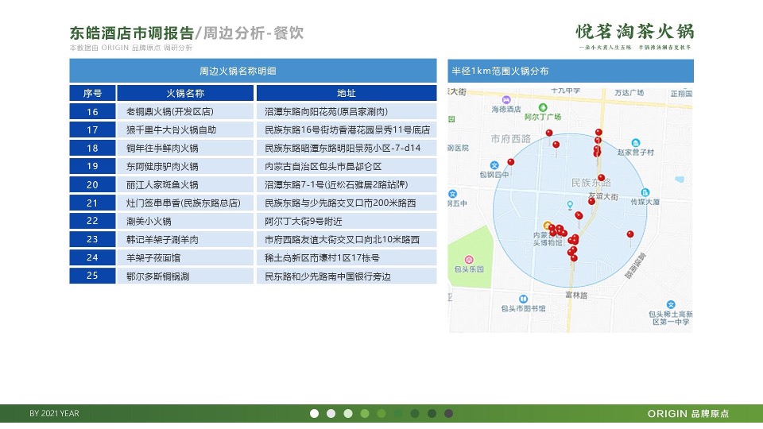This screenshot has width=763, height=429.
Task: Click the green 阿尔丁广场 map icon
Action: pyautogui.click(x=543, y=107)
